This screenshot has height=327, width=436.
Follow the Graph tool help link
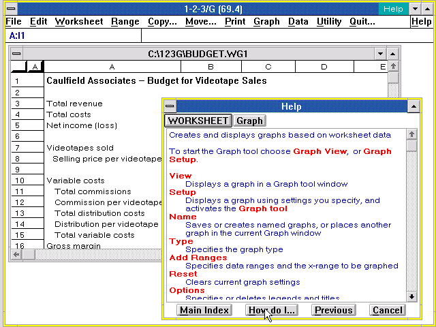(263, 208)
